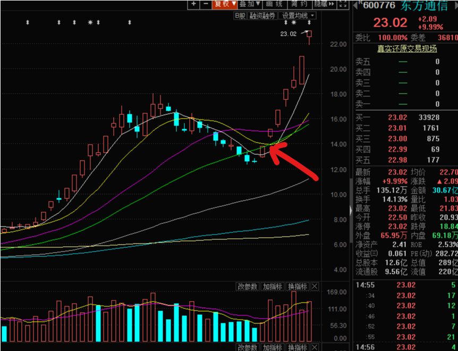Click 换指标 in the volume panel

298,287
